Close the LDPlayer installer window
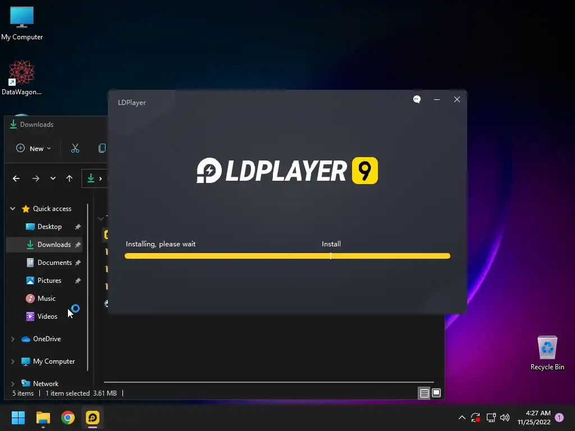This screenshot has height=431, width=575. point(457,99)
